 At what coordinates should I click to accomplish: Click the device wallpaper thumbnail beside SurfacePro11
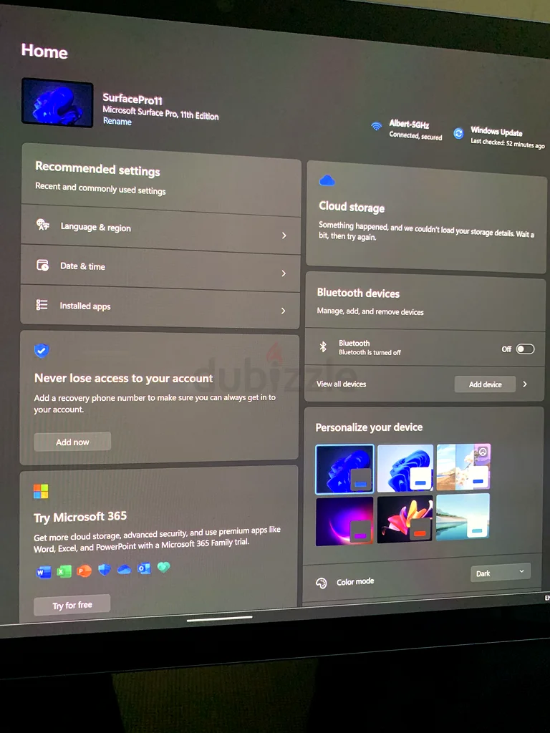coord(57,102)
